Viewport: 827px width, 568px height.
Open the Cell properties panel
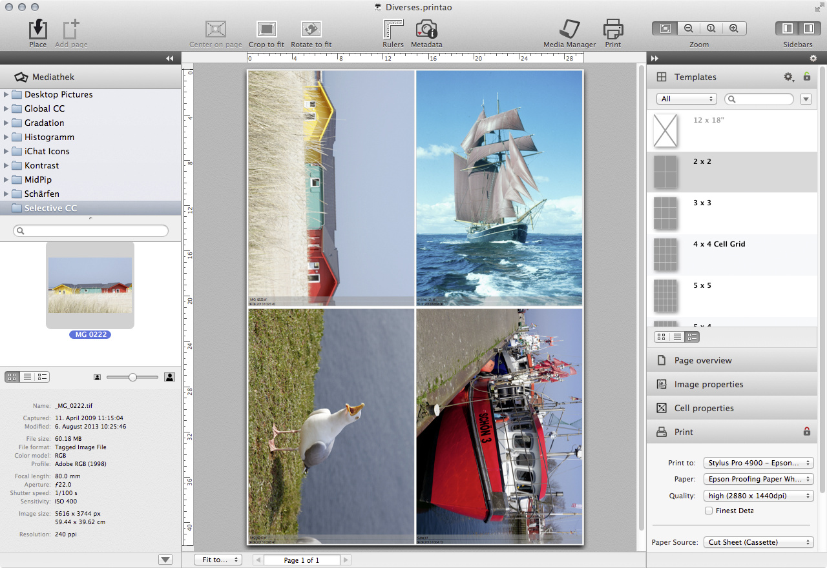click(704, 408)
